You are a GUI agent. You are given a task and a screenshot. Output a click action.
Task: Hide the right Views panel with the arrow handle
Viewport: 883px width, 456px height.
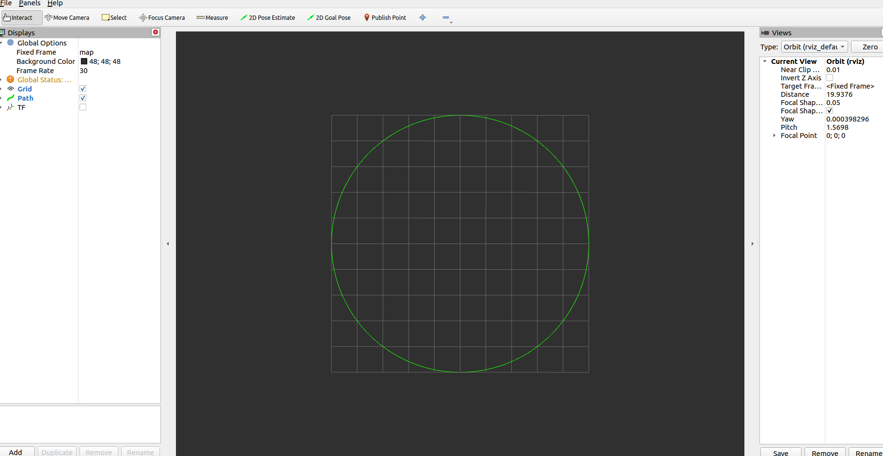click(752, 243)
